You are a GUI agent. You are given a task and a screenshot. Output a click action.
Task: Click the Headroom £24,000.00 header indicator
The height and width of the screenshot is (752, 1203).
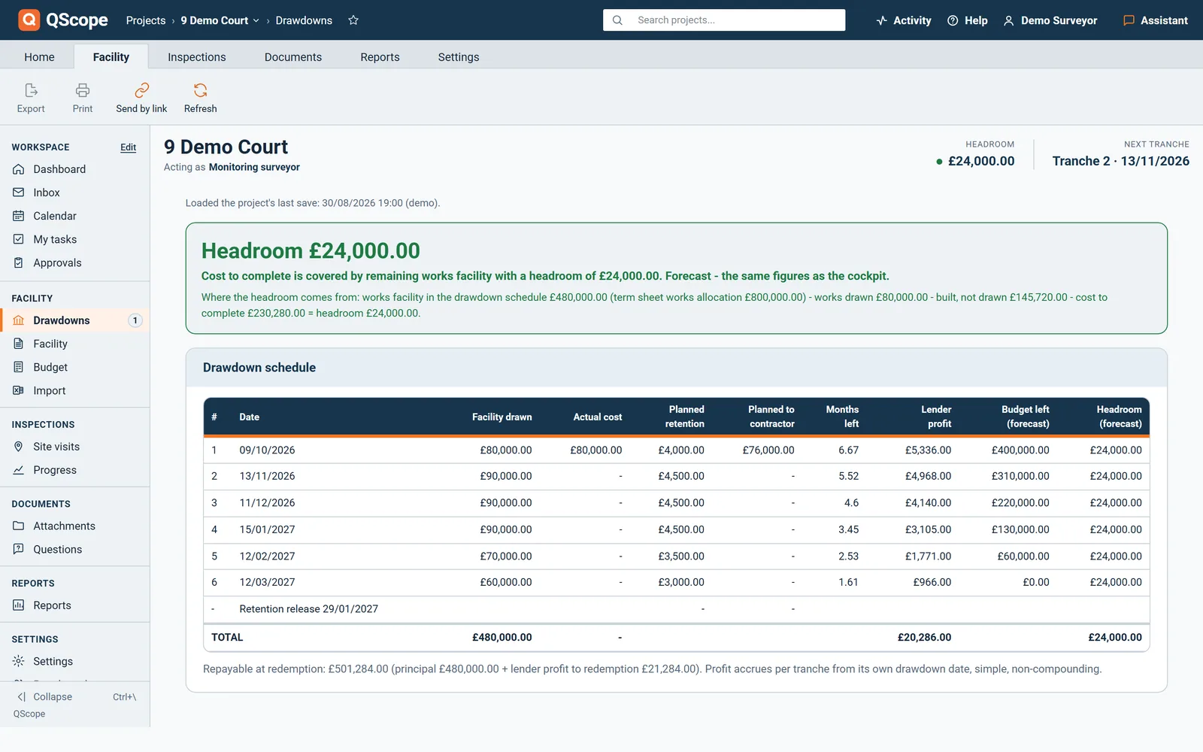click(975, 154)
